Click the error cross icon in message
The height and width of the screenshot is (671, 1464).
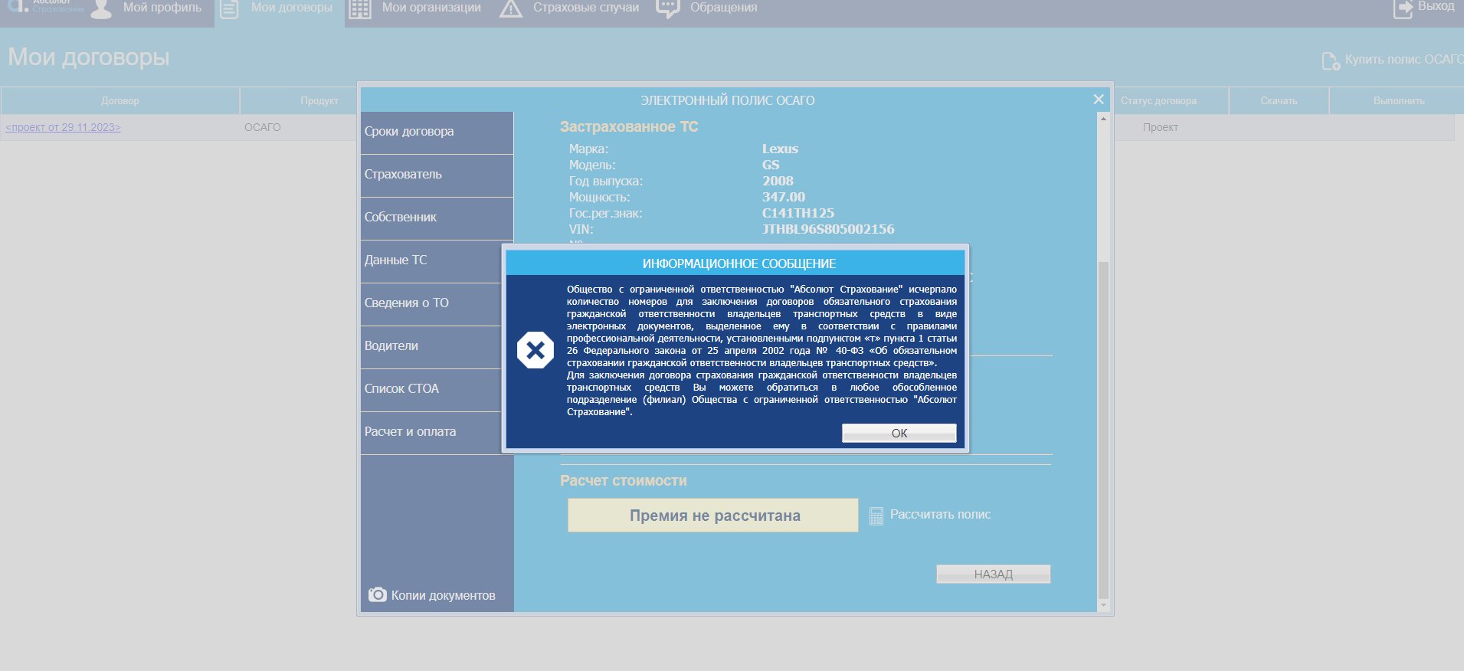[535, 350]
